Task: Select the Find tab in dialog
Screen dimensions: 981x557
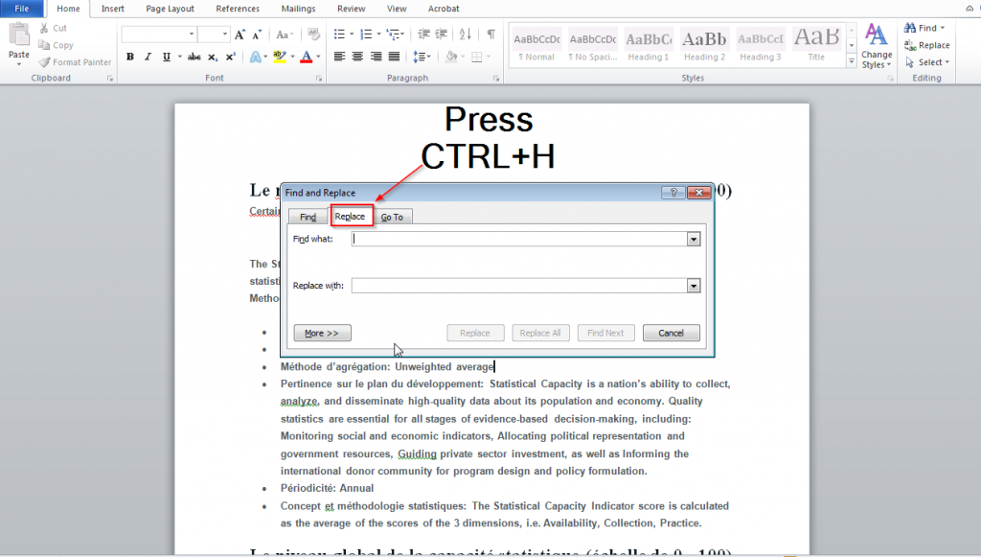Action: (x=308, y=218)
